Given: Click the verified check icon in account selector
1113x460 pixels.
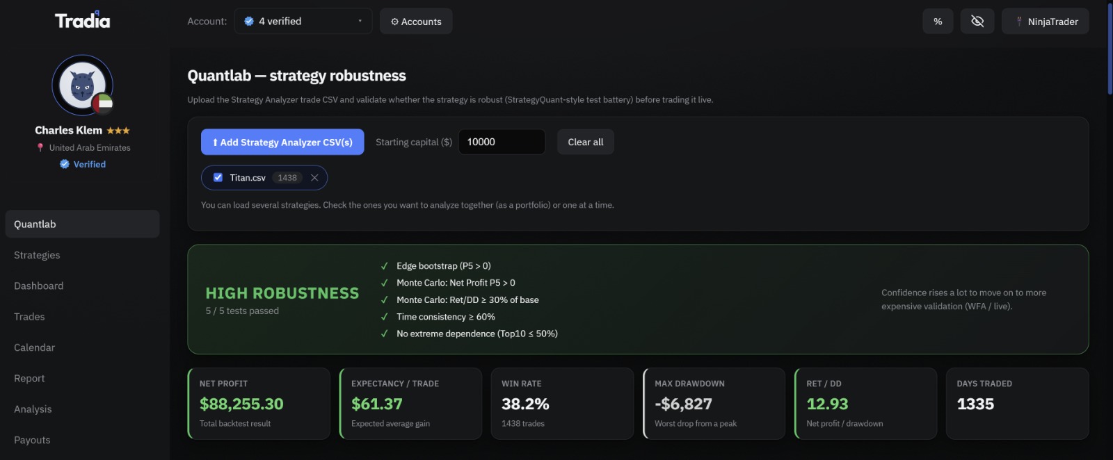Looking at the screenshot, I should [x=249, y=22].
